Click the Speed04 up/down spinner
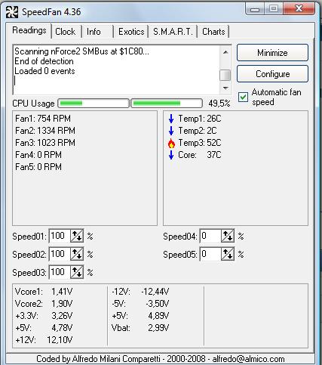322x365 pixels. click(x=228, y=236)
